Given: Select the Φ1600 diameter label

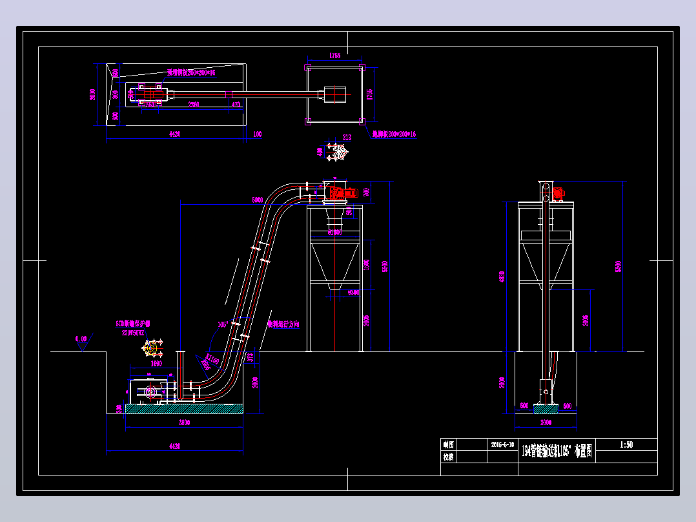Looking at the screenshot, I should pos(334,233).
